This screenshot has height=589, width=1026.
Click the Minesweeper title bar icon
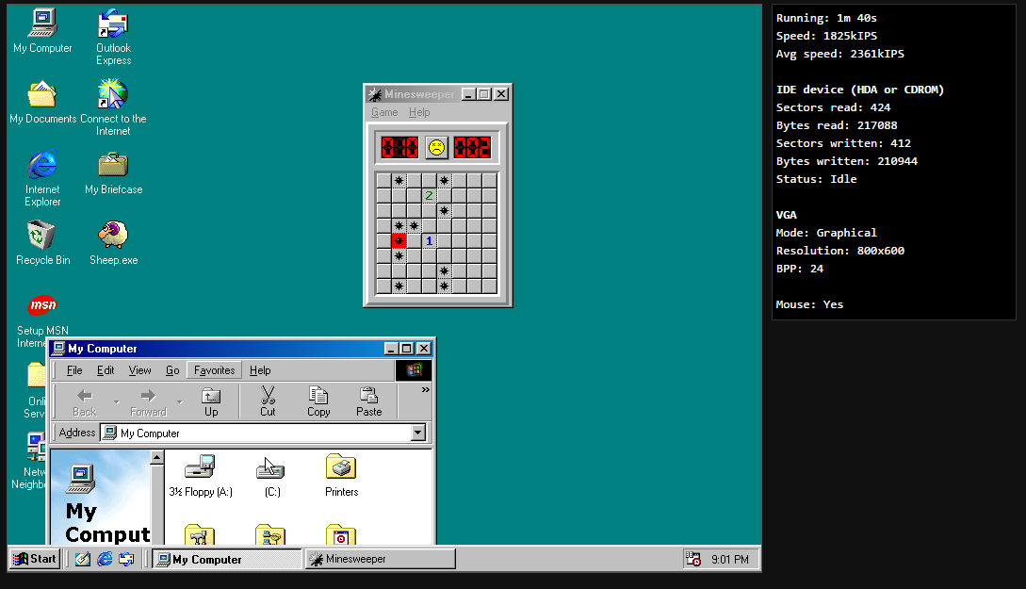[375, 94]
